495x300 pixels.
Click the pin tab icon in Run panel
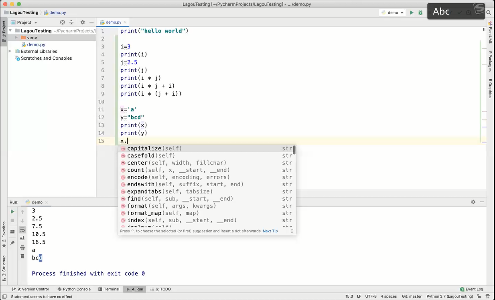tap(12, 243)
